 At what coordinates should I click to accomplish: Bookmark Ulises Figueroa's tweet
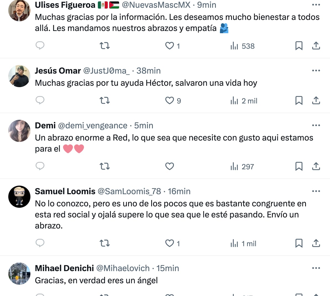point(299,46)
